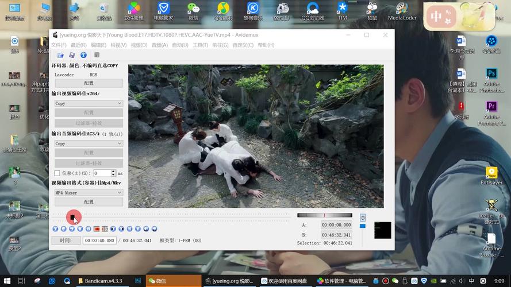
Task: Open Arctime Pro desktop shortcut
Action: click(x=491, y=245)
